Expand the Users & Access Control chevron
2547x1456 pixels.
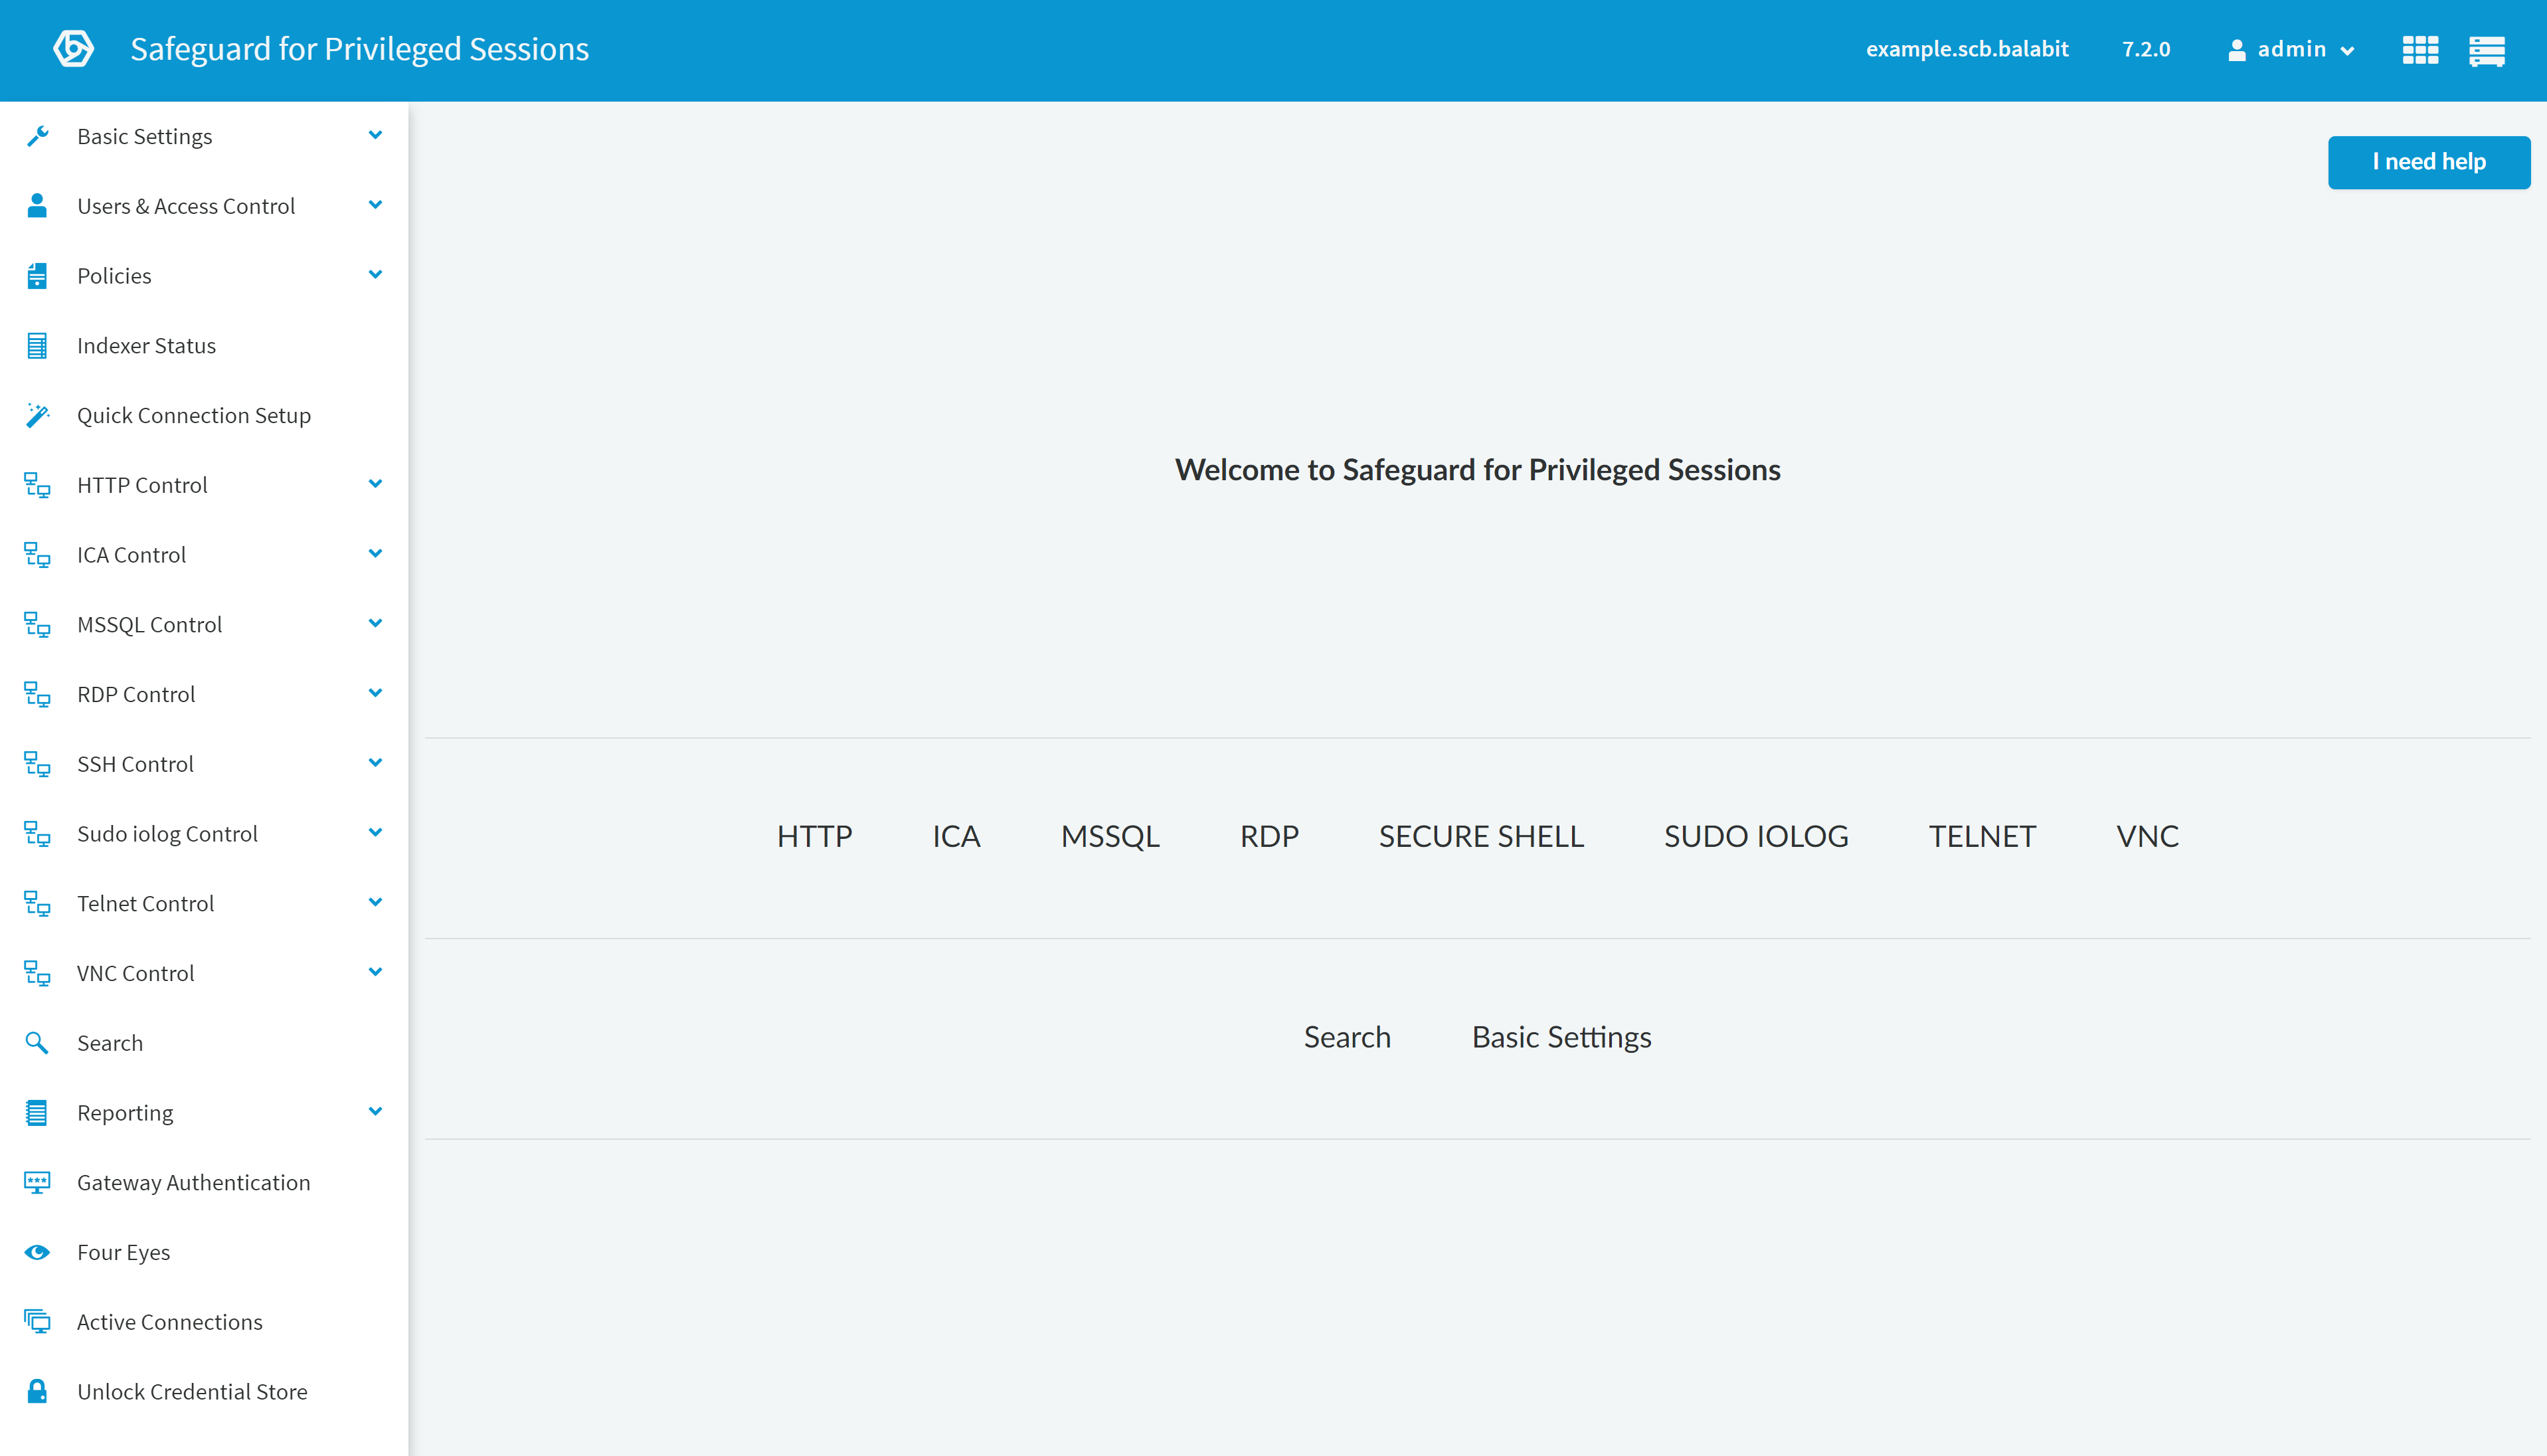click(x=375, y=205)
